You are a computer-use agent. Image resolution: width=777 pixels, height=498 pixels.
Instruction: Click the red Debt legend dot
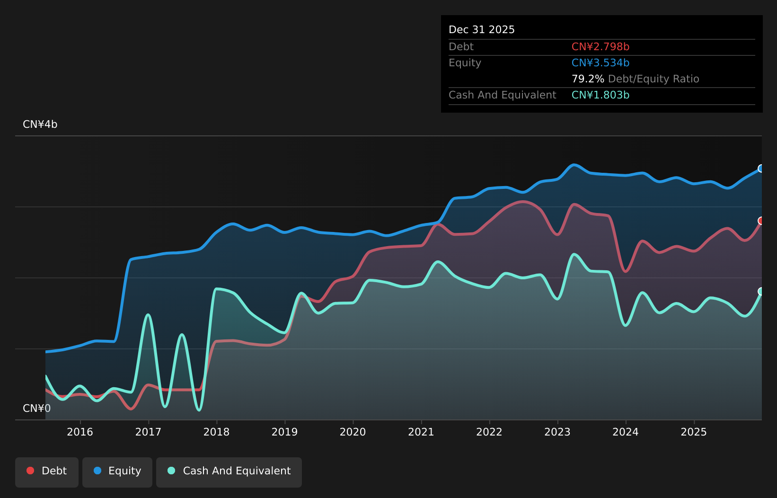tap(29, 471)
